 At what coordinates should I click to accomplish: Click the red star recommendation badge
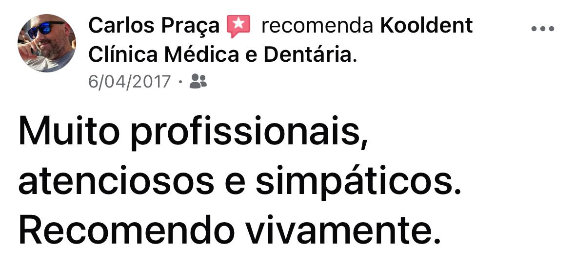238,26
